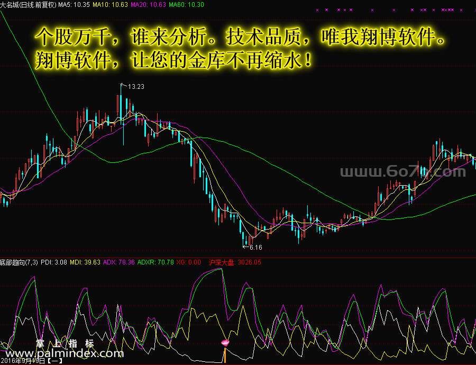Select the PDI: 3.08 readout
The image size is (476, 365).
54,262
